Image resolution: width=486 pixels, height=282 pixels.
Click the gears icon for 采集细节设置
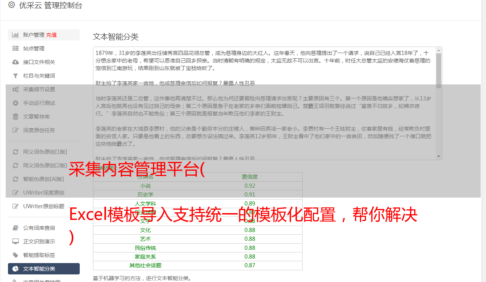tap(16, 89)
